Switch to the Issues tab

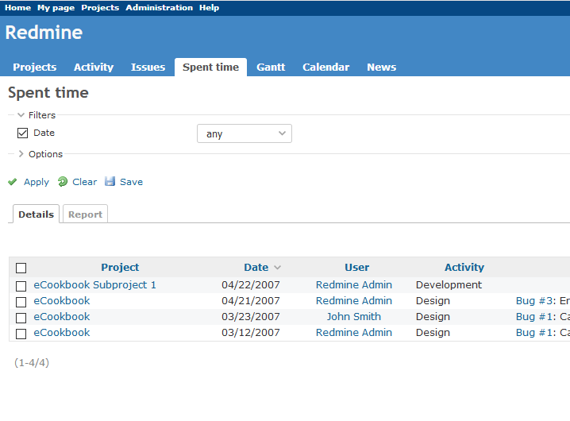[x=148, y=68]
